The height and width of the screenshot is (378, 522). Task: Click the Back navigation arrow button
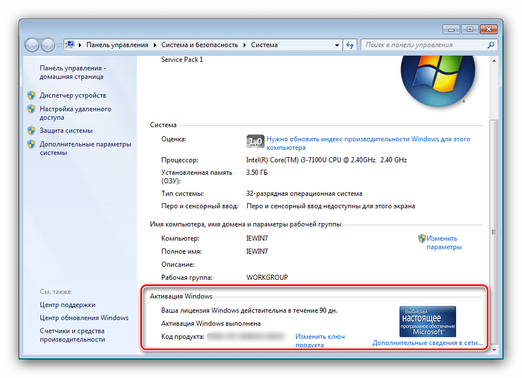click(x=32, y=45)
